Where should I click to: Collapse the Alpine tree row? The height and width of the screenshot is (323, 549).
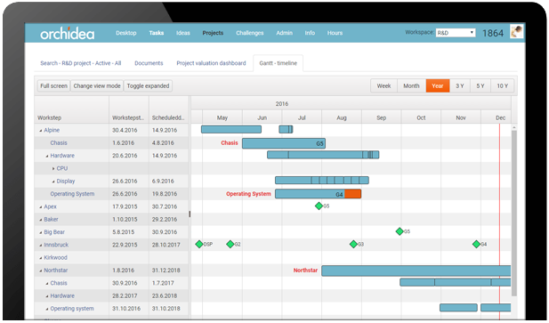(41, 131)
